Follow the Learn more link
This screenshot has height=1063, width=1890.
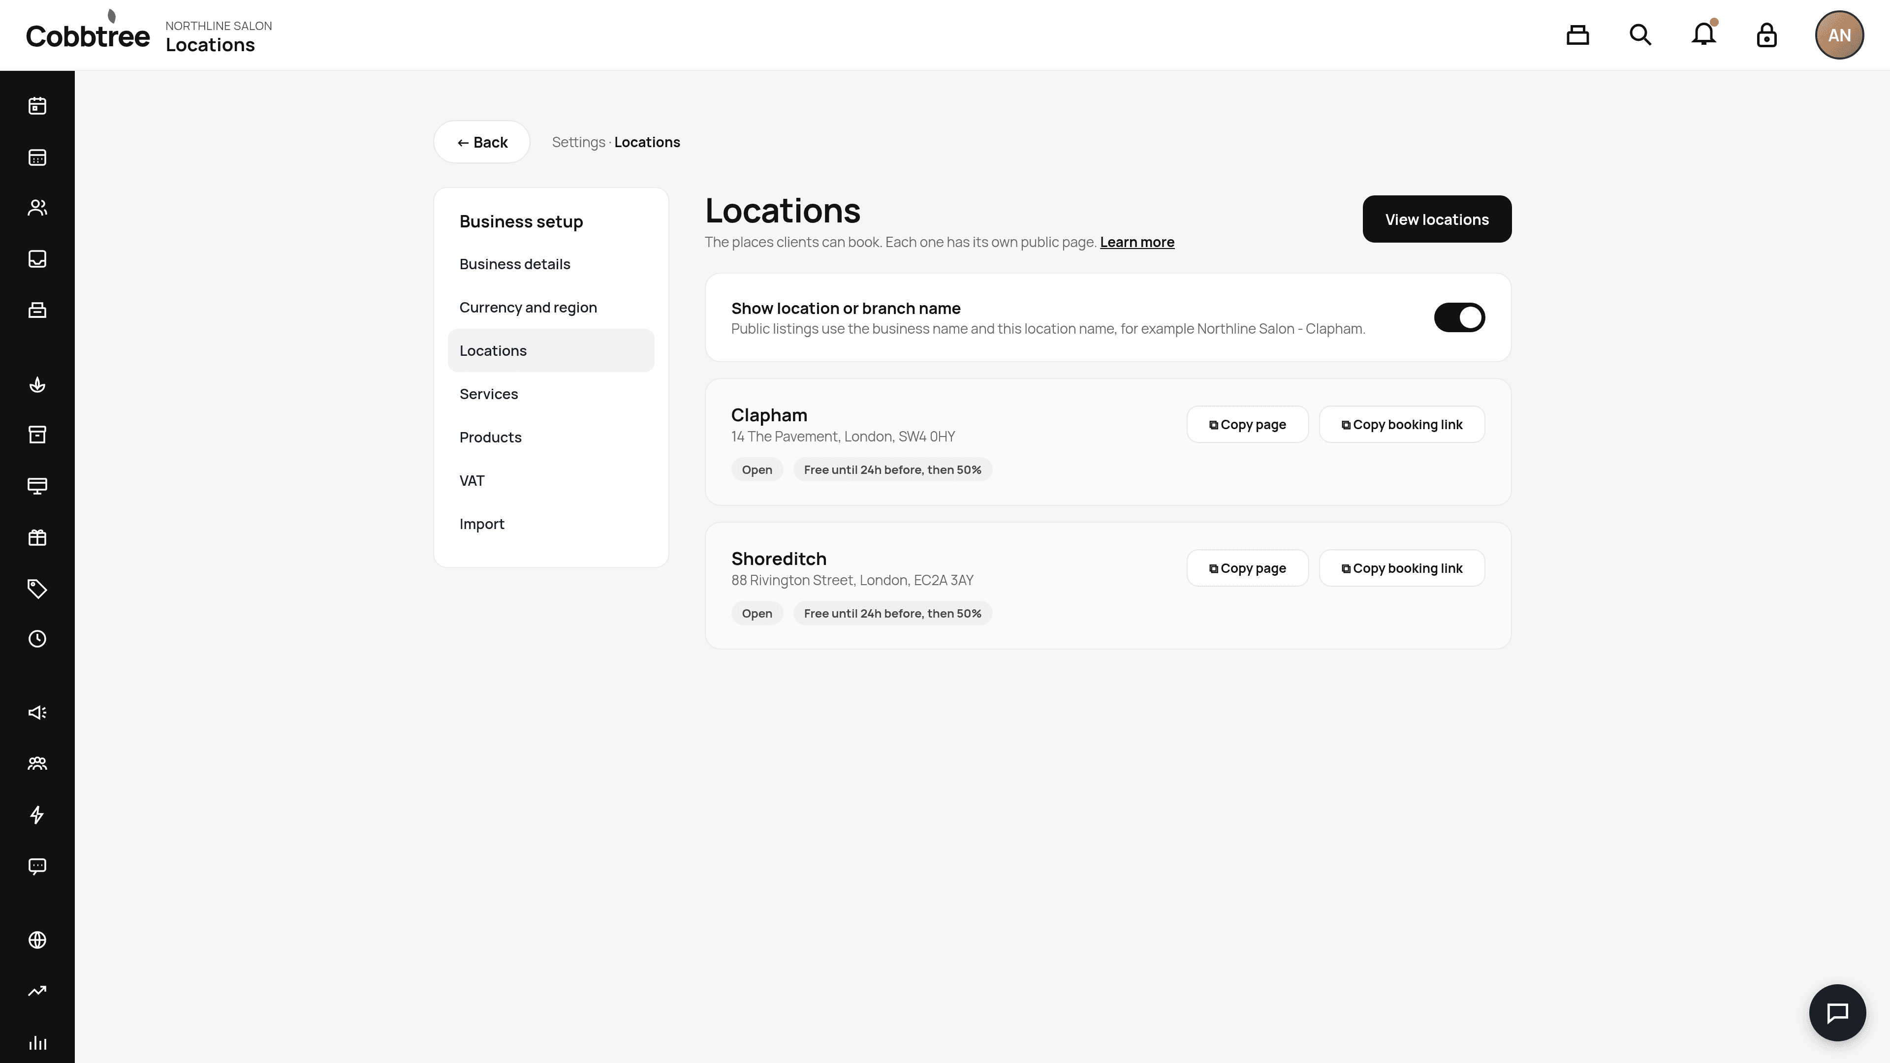point(1137,242)
